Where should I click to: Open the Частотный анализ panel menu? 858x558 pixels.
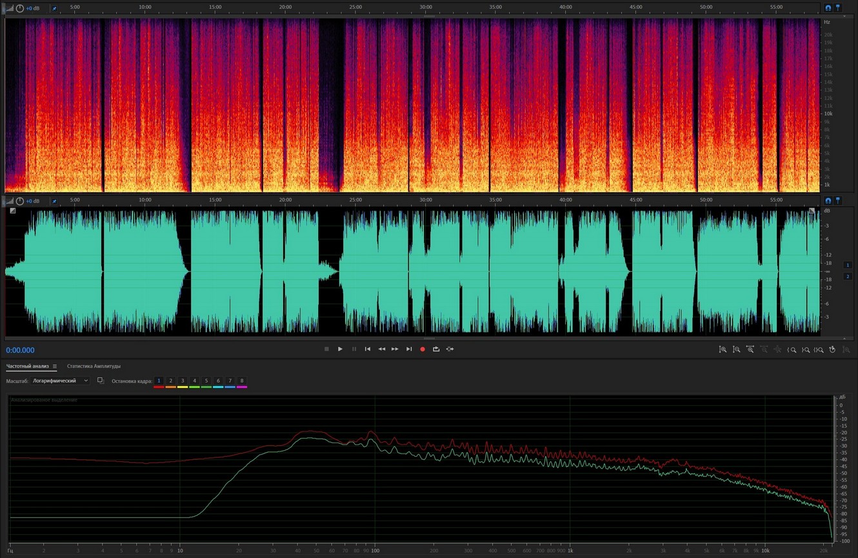(x=55, y=366)
